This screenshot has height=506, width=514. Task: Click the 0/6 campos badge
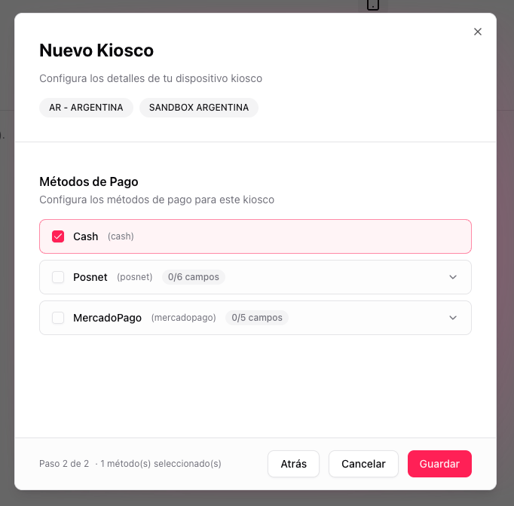pyautogui.click(x=194, y=277)
